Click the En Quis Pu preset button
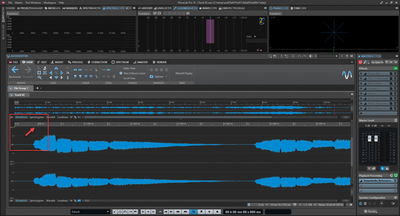400x216 pixels. [377, 62]
